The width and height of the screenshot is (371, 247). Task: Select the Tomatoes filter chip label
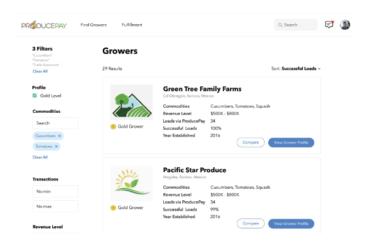(44, 146)
